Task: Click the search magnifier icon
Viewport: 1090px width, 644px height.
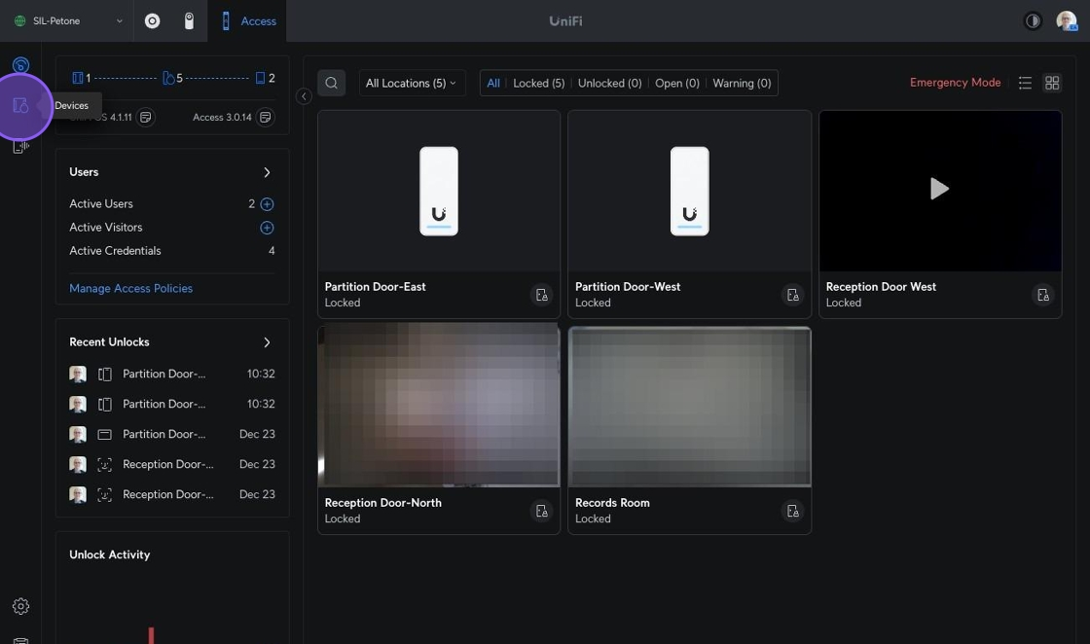Action: (331, 84)
